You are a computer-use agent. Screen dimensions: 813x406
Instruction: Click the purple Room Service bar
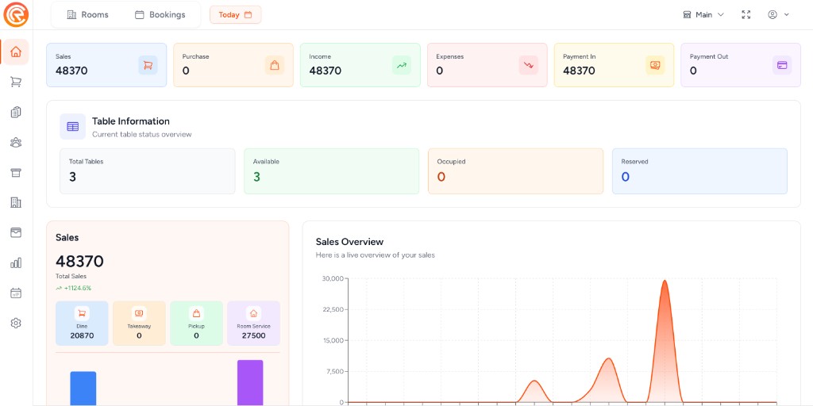point(250,383)
